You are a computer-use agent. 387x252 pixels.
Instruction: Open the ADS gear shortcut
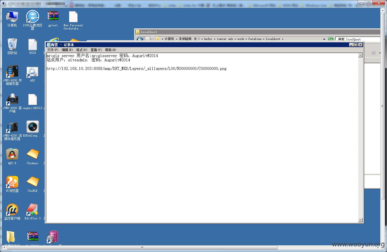(32, 74)
